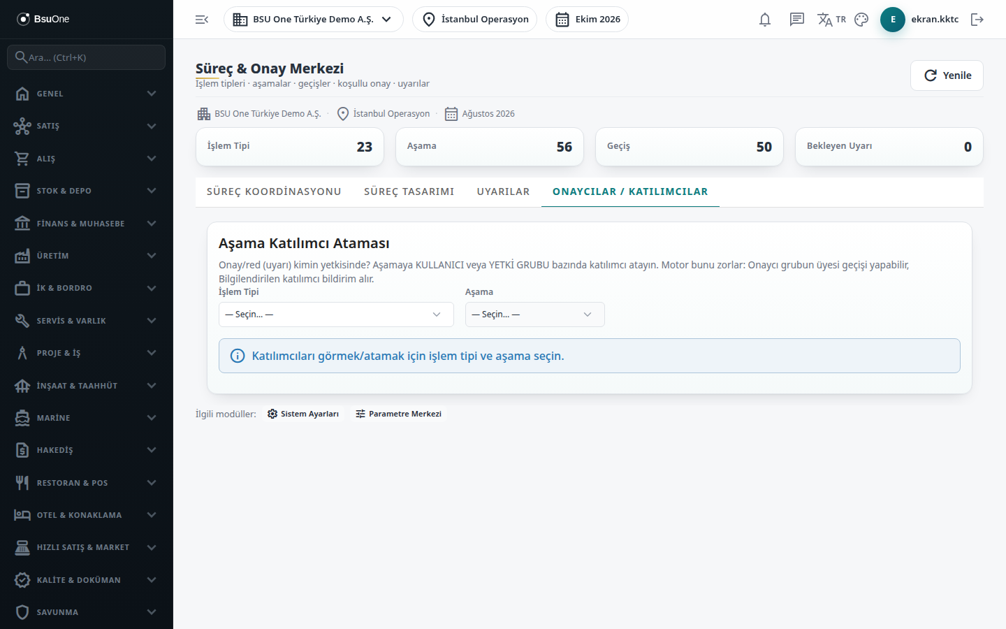Open the messages chat icon

click(797, 20)
